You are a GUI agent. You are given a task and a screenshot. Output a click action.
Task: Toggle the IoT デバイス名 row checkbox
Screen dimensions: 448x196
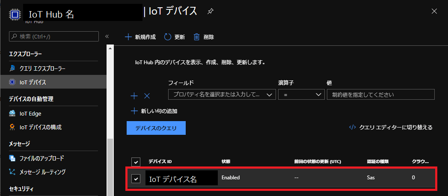(x=136, y=179)
